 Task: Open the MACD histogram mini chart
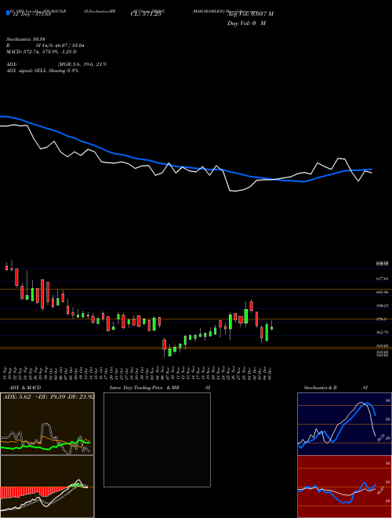[47, 487]
